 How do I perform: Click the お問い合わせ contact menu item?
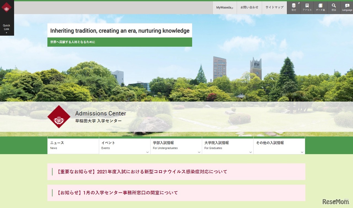(249, 7)
